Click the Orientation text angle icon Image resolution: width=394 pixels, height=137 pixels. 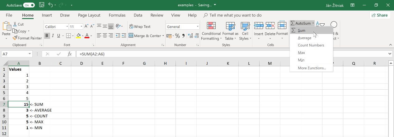[118, 26]
